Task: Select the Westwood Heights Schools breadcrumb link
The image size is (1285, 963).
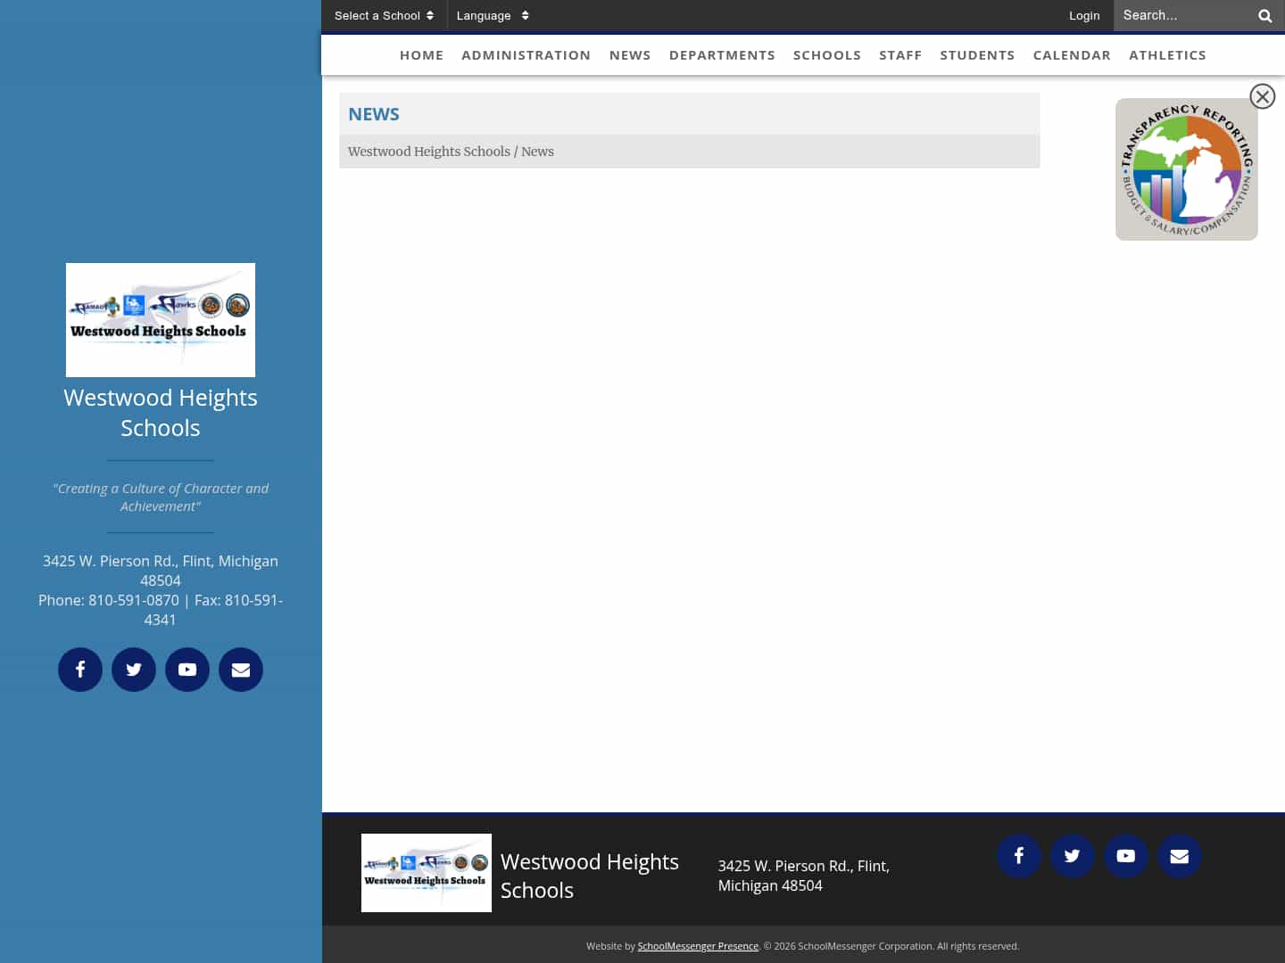Action: [429, 151]
